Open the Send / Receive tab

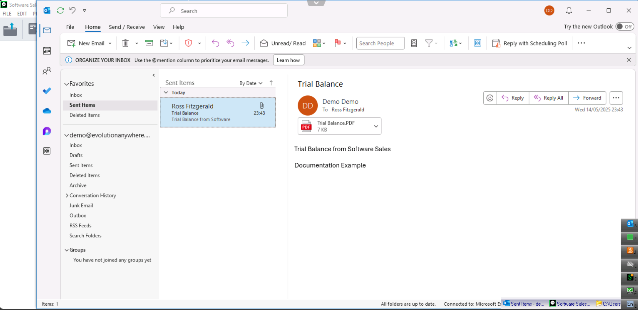coord(127,27)
